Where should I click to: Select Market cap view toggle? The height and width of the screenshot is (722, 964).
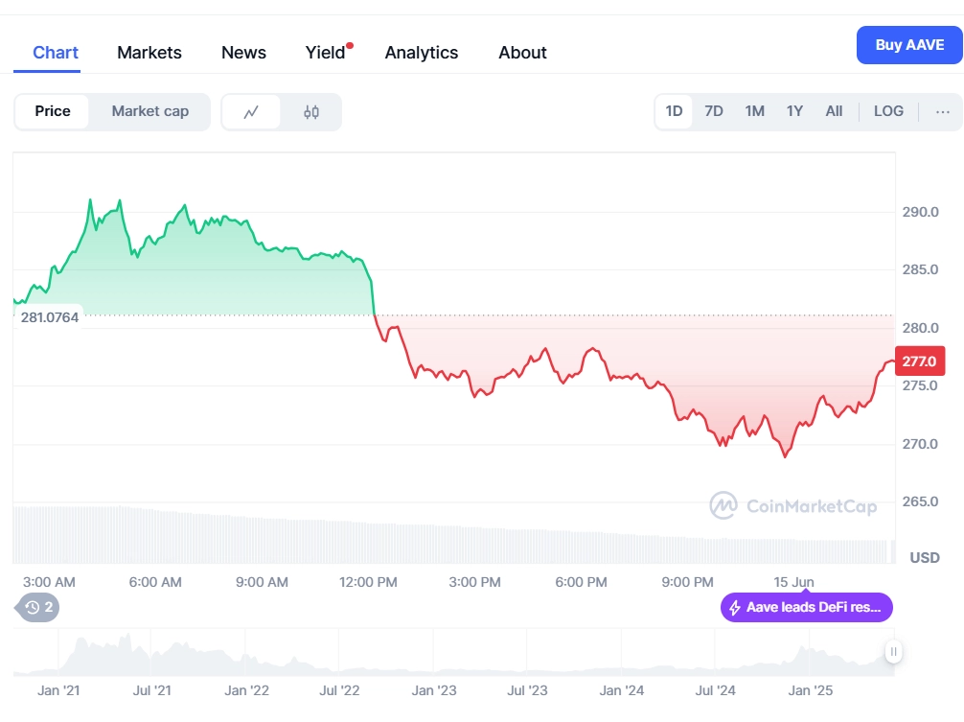(x=150, y=111)
